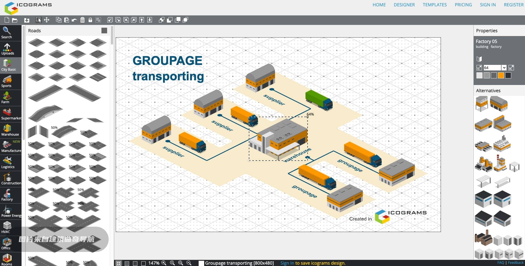Click the undo arrow icon
This screenshot has height=266, width=525.
pos(74,20)
